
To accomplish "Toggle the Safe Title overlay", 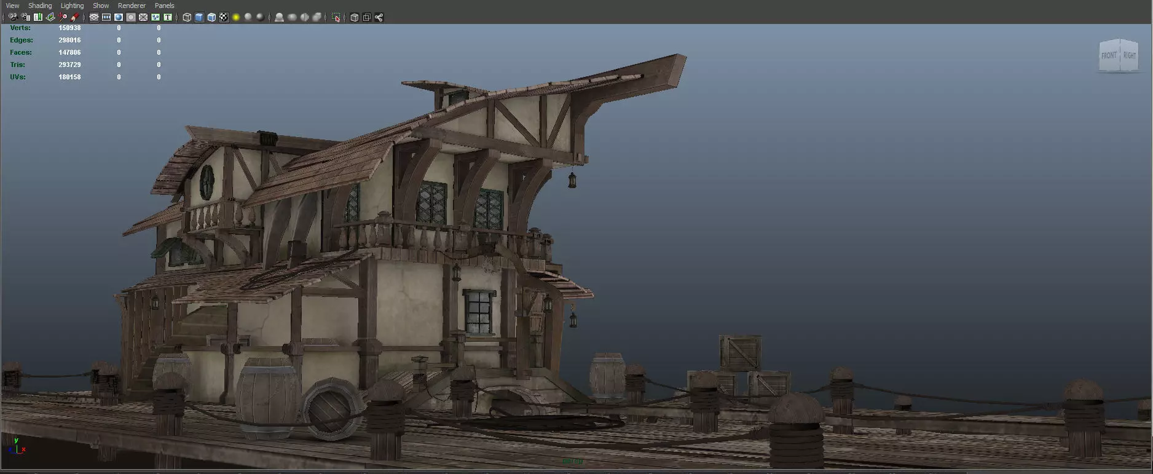I will point(168,17).
